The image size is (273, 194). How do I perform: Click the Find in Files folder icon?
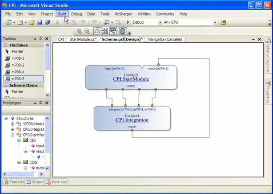coord(223,22)
